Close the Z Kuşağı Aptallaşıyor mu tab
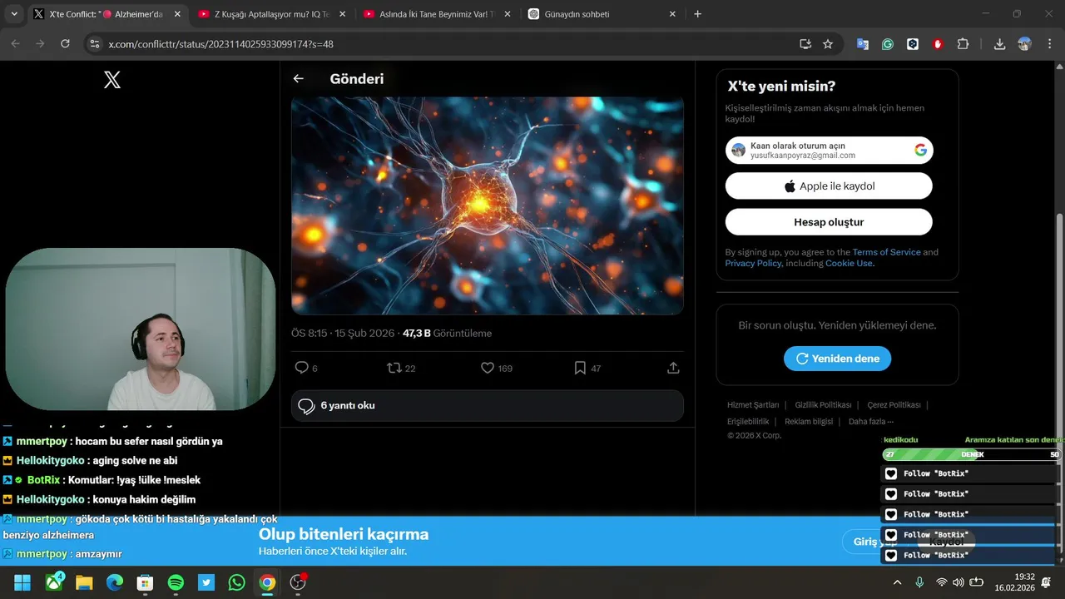The width and height of the screenshot is (1065, 599). (x=342, y=14)
